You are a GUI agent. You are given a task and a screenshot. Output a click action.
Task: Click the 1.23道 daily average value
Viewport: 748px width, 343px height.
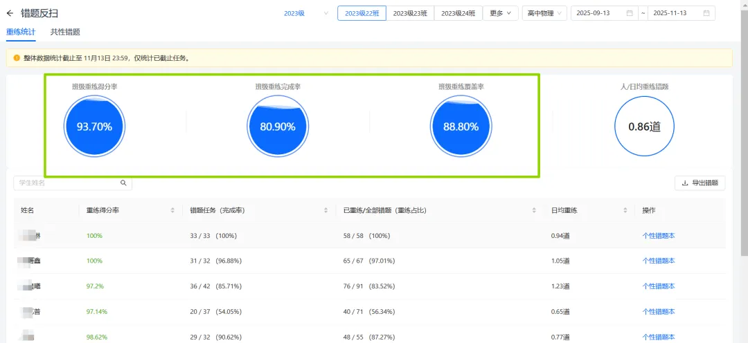[x=560, y=286]
